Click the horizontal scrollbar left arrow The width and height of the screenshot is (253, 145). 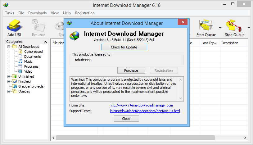[x=54, y=138]
